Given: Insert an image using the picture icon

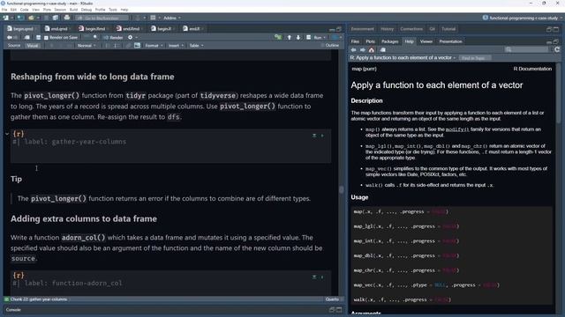Looking at the screenshot, I should pos(138,46).
